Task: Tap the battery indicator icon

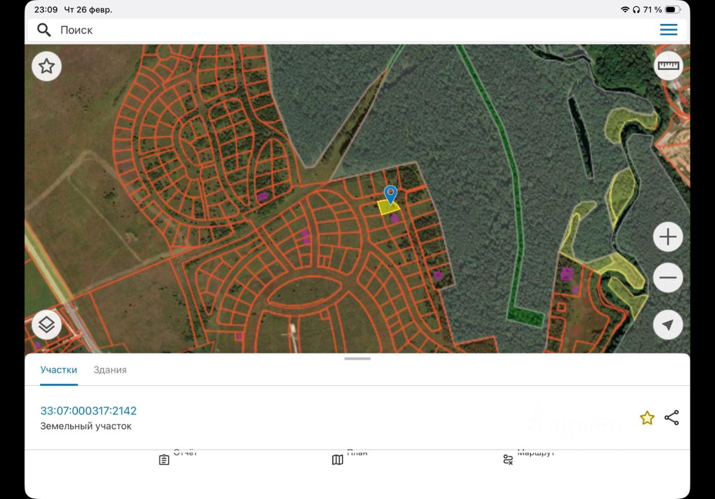Action: coord(673,9)
